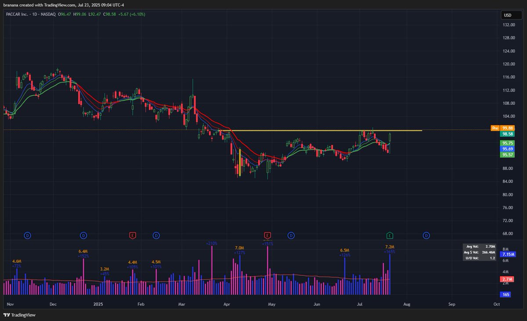Click the 8M volume axis label
527x321 pixels.
click(505, 249)
